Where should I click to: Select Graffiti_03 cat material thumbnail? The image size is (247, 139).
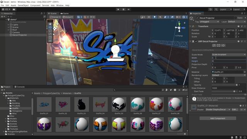(x=81, y=105)
